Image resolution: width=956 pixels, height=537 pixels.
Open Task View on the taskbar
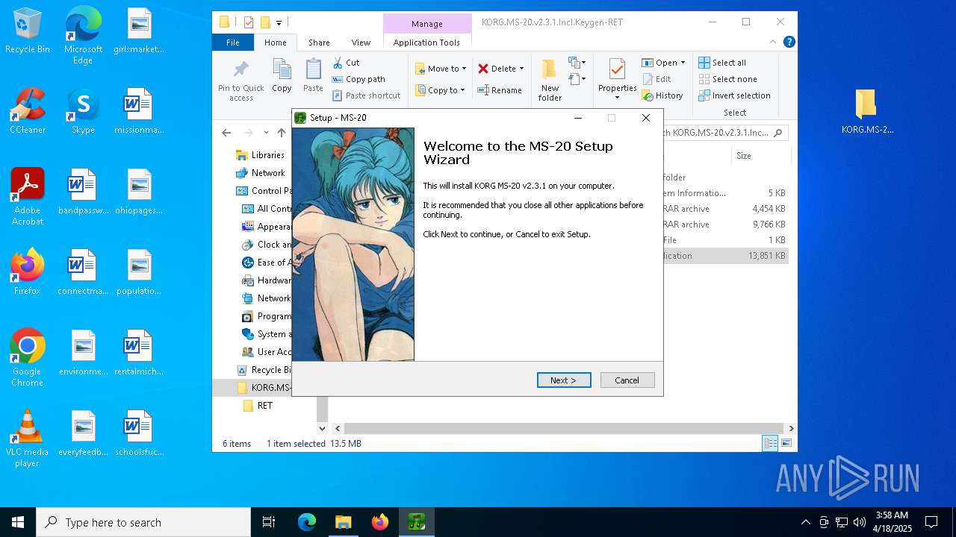click(269, 522)
